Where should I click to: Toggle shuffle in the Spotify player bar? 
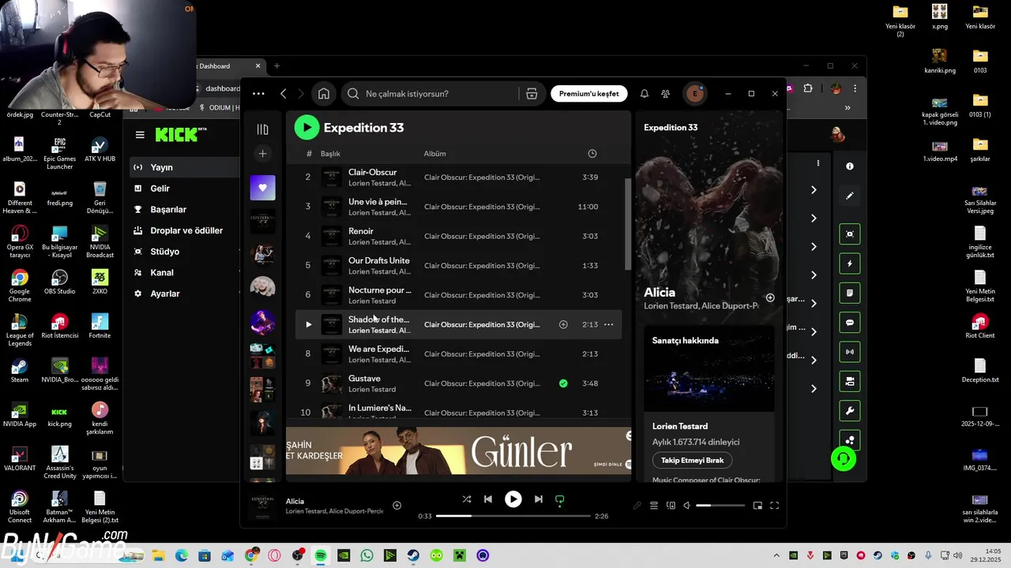click(x=466, y=499)
